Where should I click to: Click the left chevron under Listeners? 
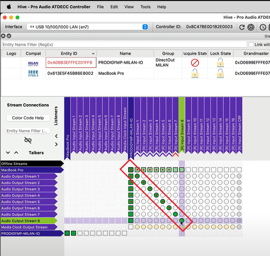[56, 136]
